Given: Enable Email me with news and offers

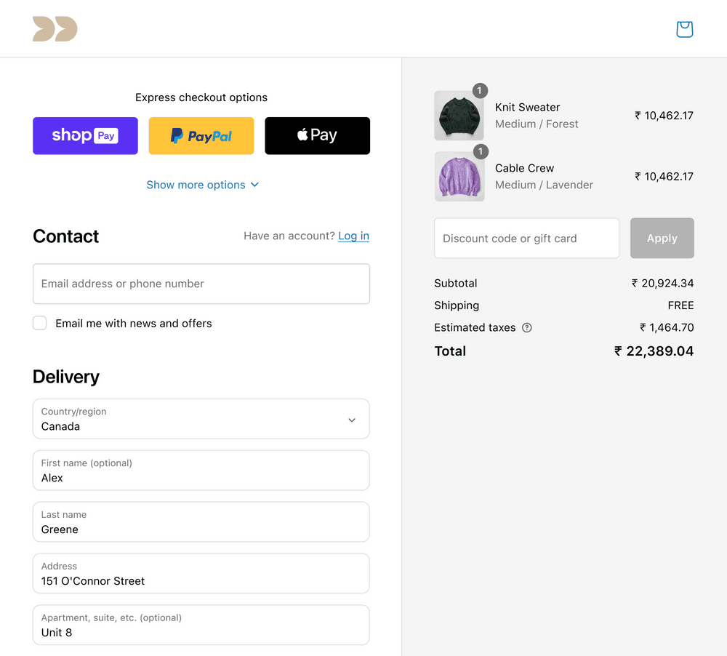Looking at the screenshot, I should coord(39,323).
